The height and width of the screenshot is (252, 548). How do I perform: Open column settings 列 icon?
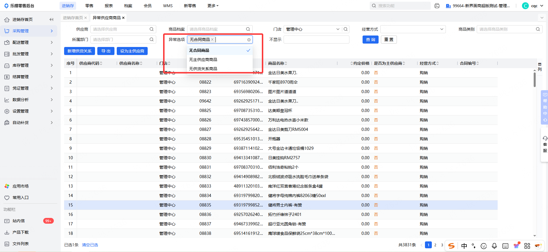click(540, 67)
